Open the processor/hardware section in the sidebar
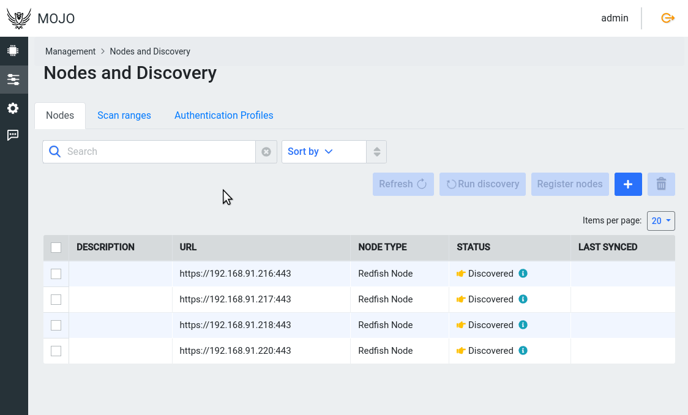 [x=13, y=50]
